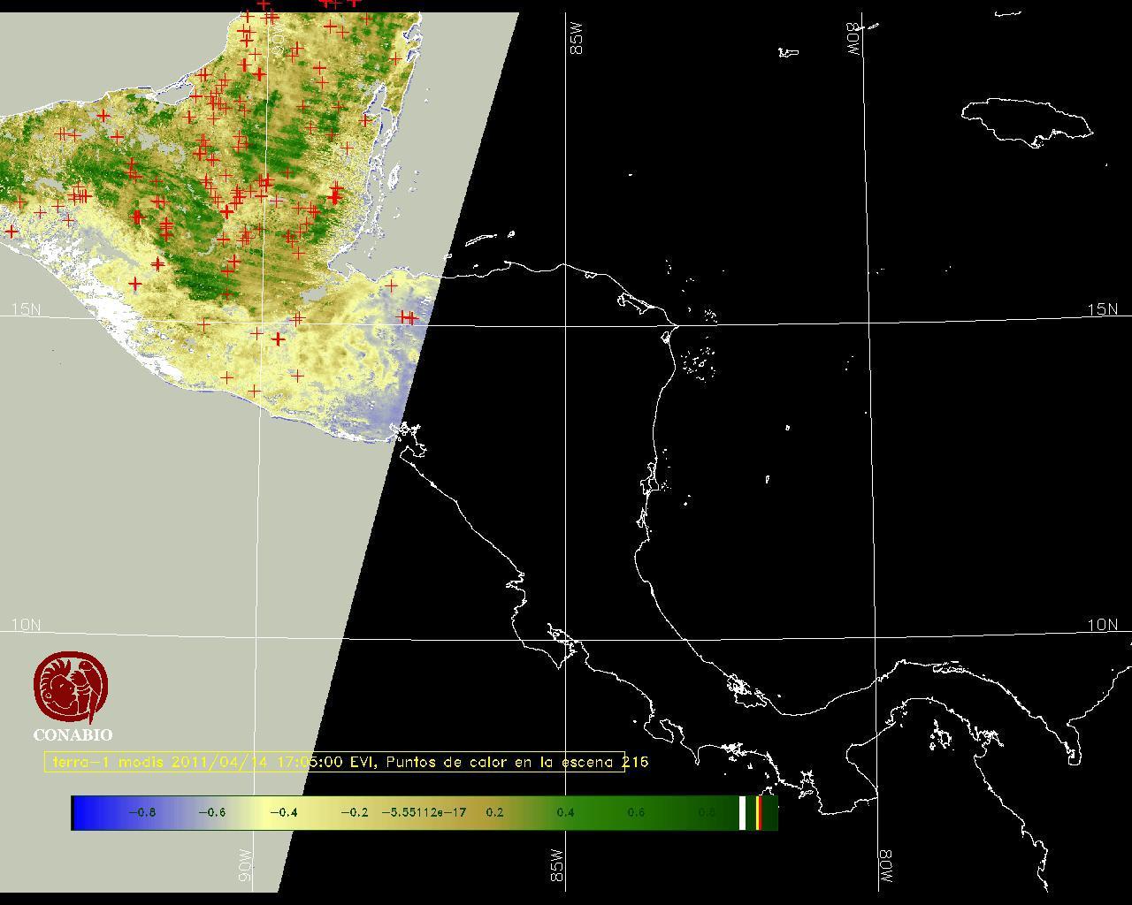1132x905 pixels.
Task: Click the terra-1 modis caption text box
Action: click(334, 762)
